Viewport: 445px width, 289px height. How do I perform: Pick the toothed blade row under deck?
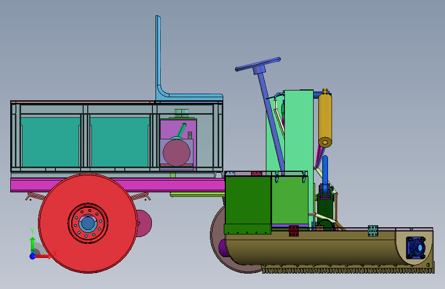pyautogui.click(x=348, y=270)
